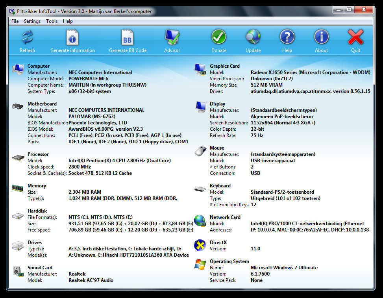Click the Generate information document icon
The image size is (383, 298).
coord(72,37)
